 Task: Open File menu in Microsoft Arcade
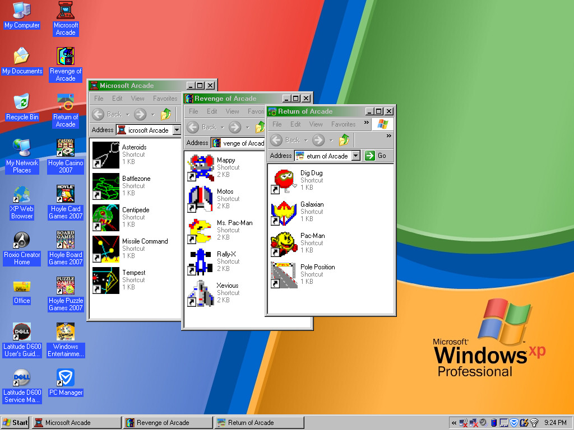pyautogui.click(x=99, y=99)
